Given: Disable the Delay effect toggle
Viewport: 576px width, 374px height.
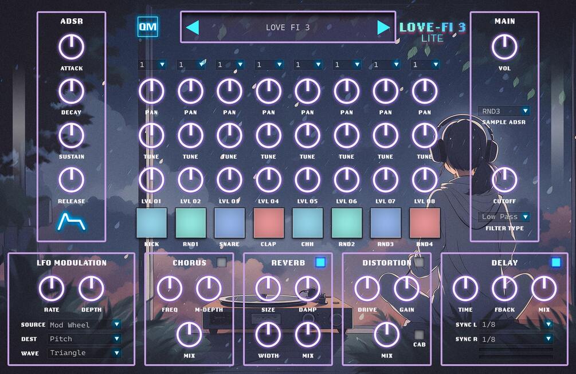Looking at the screenshot, I should point(556,262).
